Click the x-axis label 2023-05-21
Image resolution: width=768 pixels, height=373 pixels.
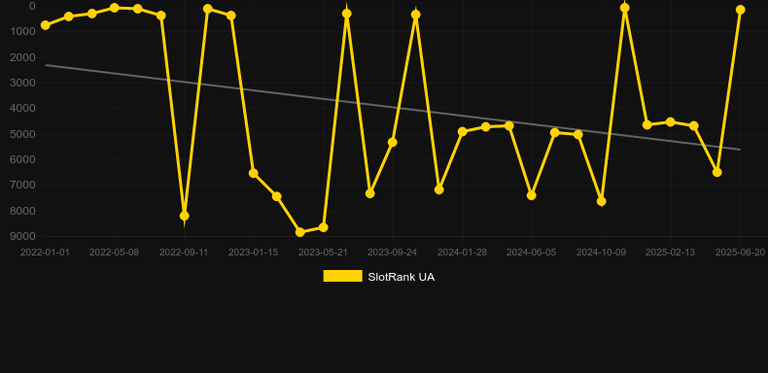click(323, 253)
